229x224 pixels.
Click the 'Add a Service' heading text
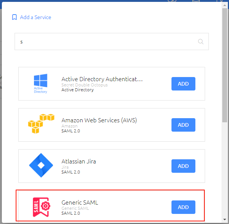[35, 17]
